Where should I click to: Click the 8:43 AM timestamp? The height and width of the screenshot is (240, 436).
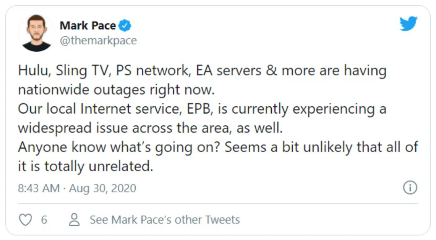[x=38, y=188]
